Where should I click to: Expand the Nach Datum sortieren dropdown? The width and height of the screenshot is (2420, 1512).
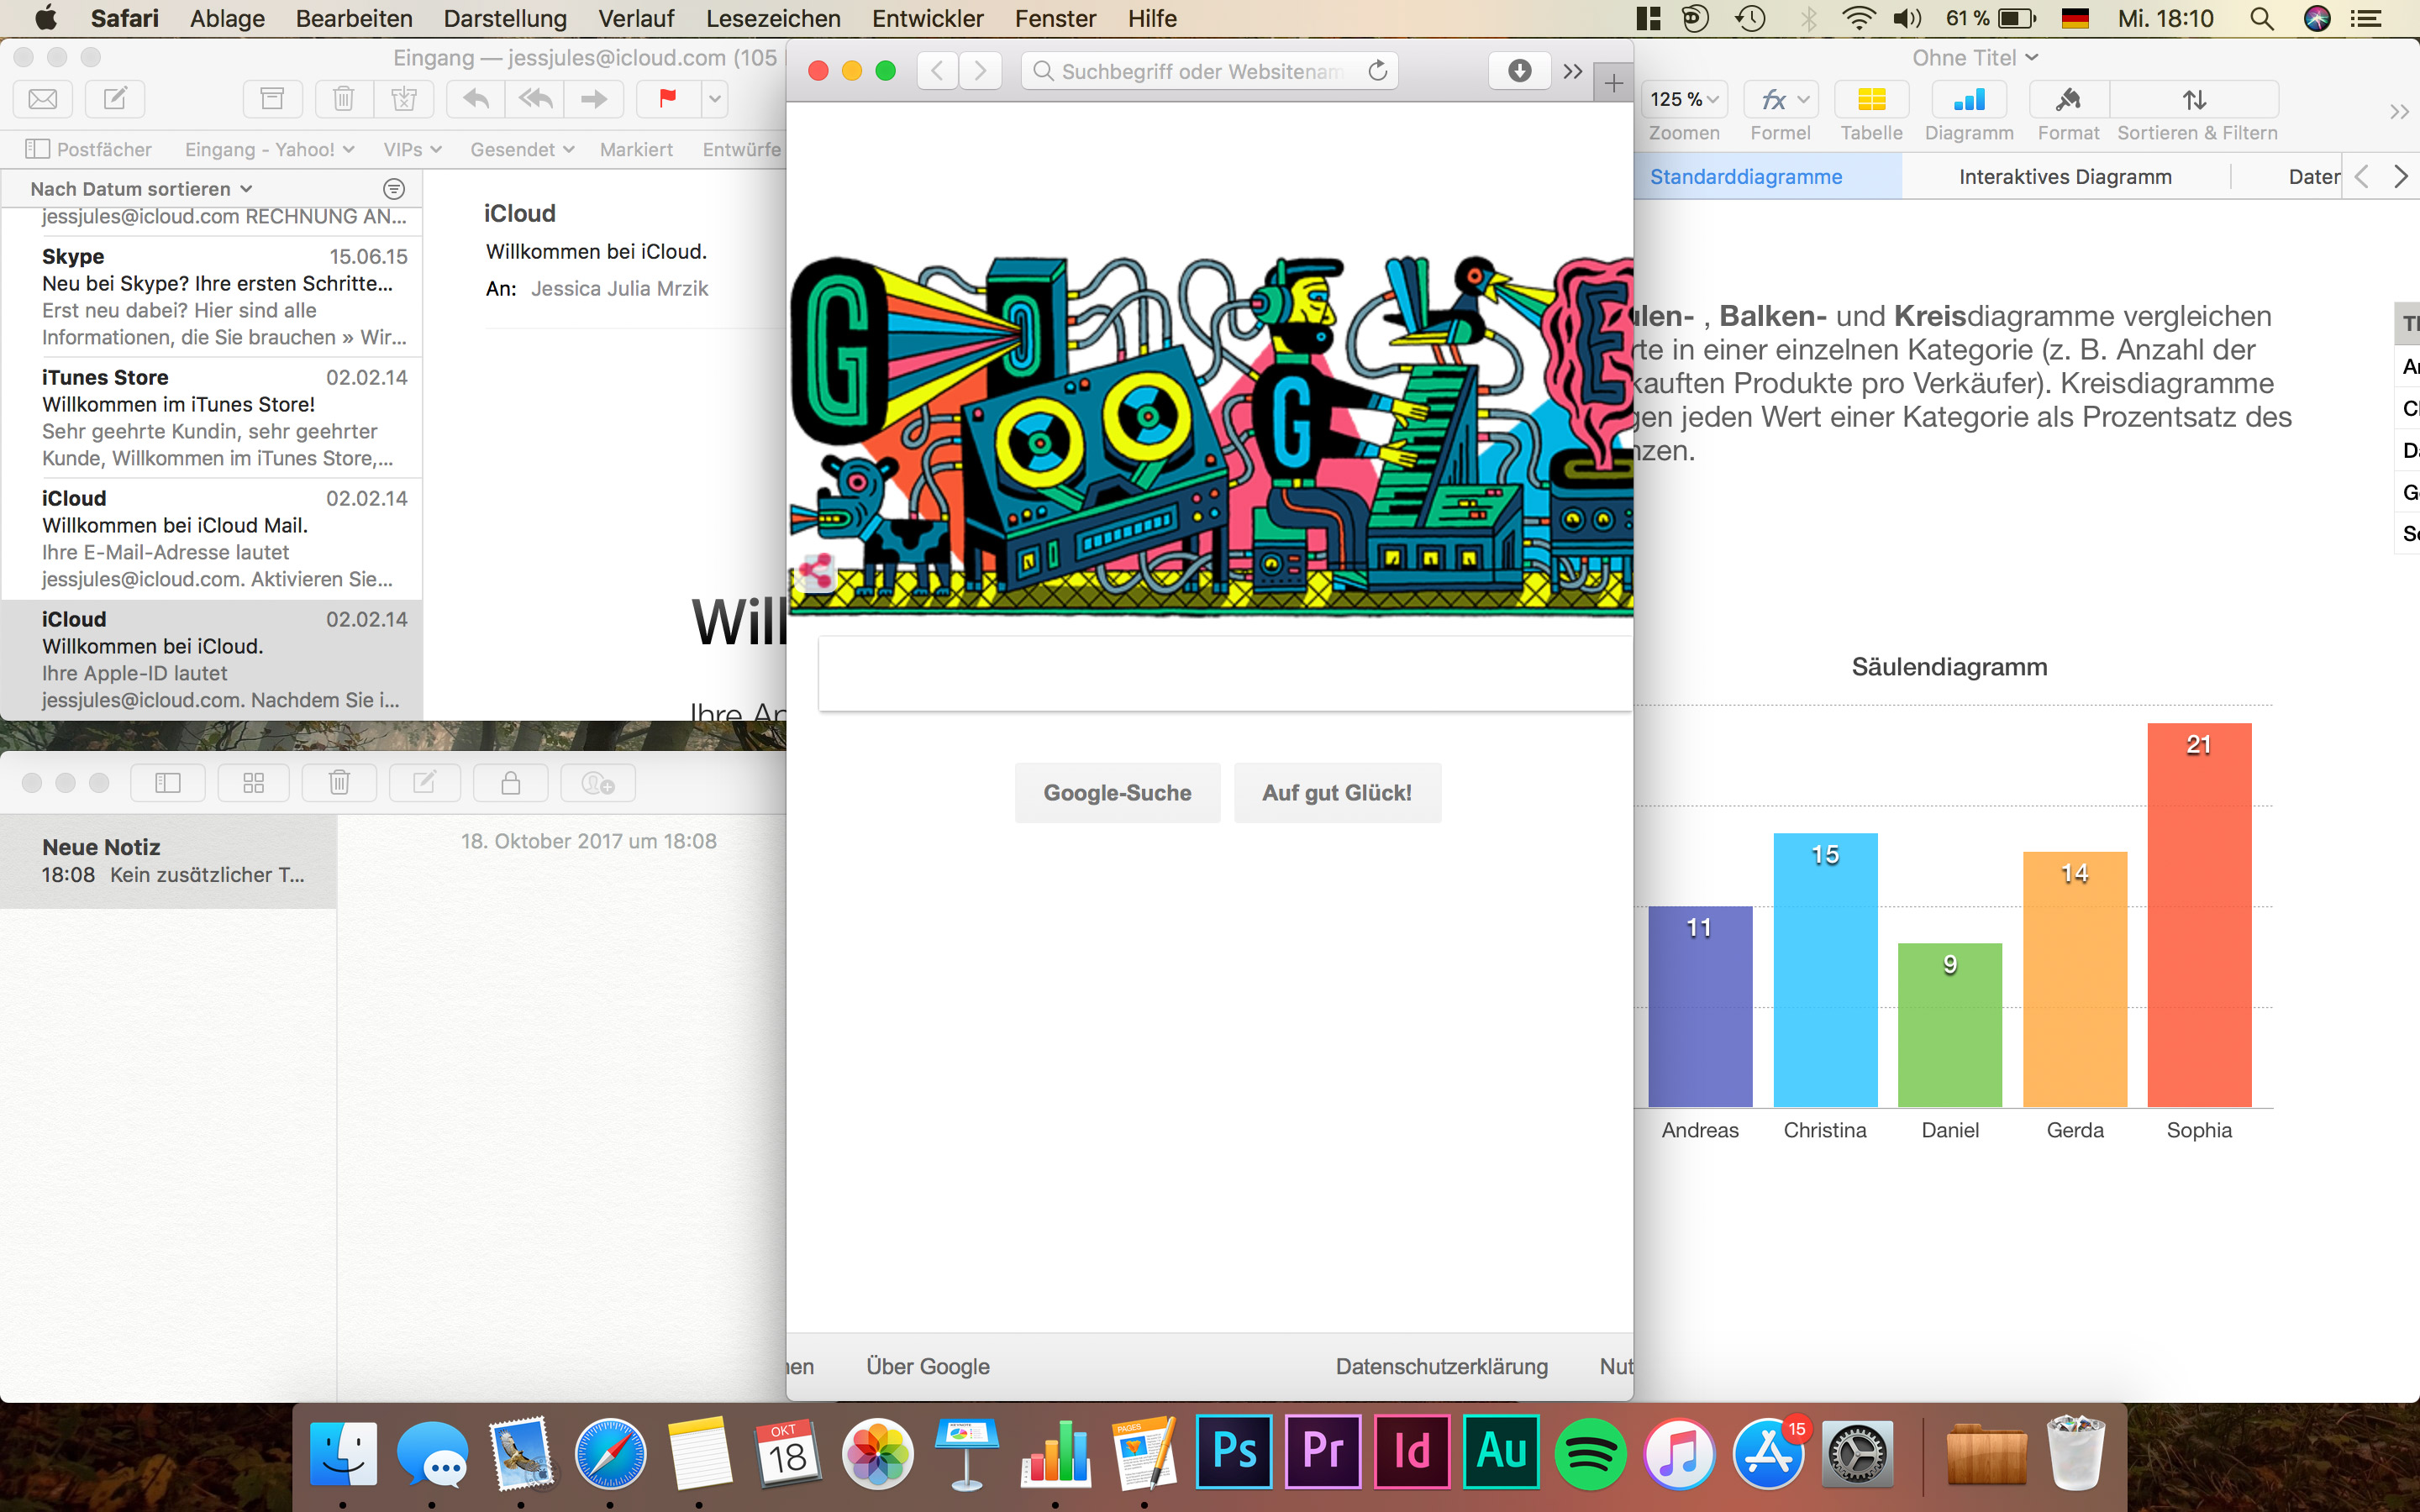point(141,189)
